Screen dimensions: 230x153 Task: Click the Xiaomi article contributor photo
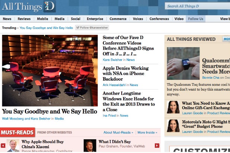(x=13, y=146)
